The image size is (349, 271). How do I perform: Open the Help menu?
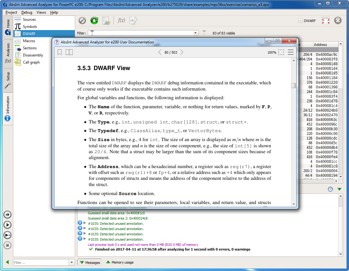54,12
